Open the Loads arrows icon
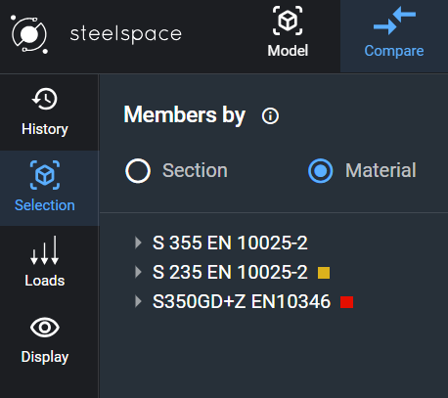The width and height of the screenshot is (448, 398). (45, 250)
